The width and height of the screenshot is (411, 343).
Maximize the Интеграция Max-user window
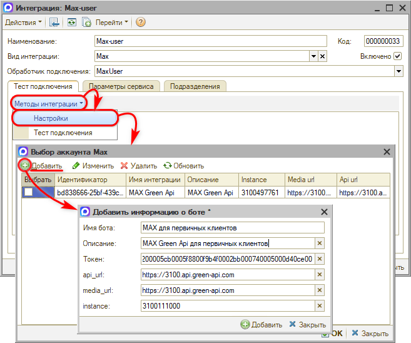(x=390, y=8)
